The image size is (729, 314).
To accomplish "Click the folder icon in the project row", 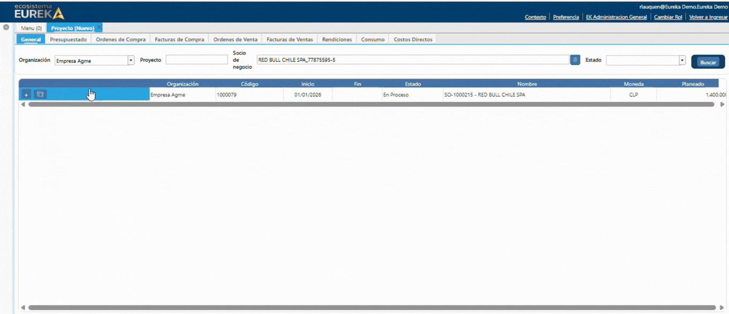I will click(40, 94).
